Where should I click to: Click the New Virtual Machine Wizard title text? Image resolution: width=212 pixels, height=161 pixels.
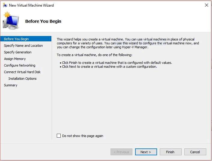click(32, 5)
